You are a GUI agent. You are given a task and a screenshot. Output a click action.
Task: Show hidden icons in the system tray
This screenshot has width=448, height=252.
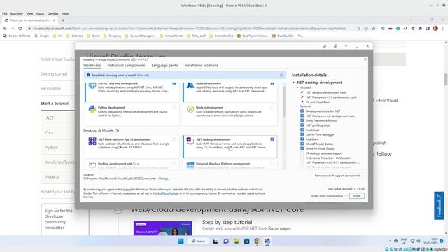tap(390, 241)
